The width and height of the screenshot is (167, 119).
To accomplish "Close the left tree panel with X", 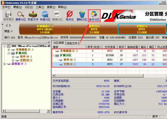I will pyautogui.click(x=49, y=42).
